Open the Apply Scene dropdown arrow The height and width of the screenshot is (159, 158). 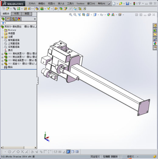(x=116, y=15)
